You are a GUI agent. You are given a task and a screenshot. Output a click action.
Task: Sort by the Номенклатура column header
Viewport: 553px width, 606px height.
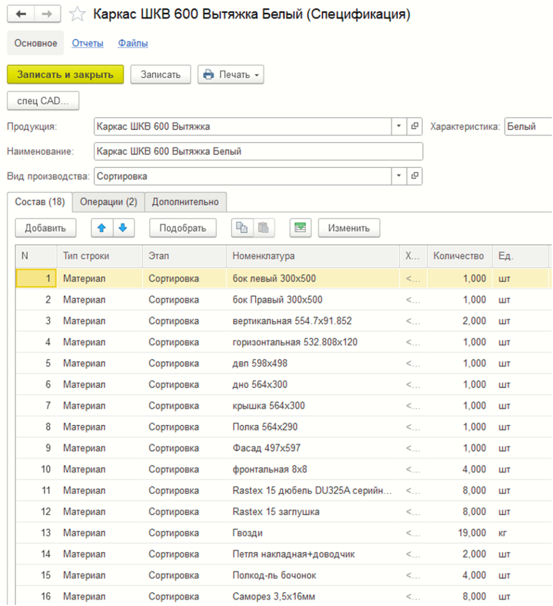coord(313,256)
